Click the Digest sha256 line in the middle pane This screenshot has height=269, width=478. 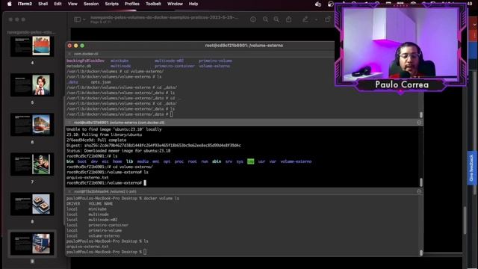[154, 146]
